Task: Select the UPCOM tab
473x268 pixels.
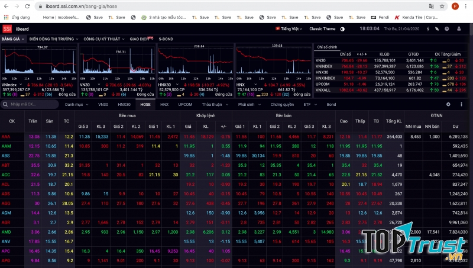Action: point(185,104)
